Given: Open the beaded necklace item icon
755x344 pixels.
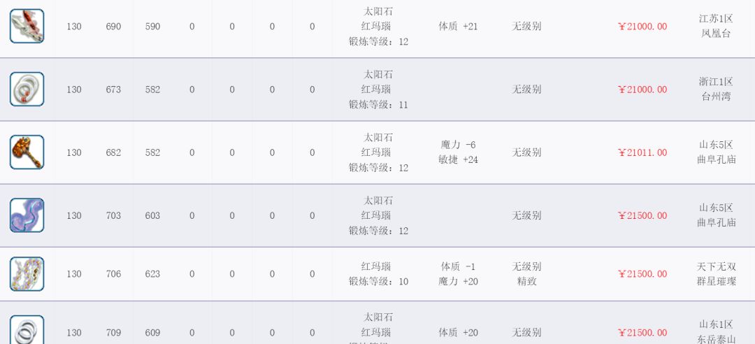Looking at the screenshot, I should [x=27, y=274].
